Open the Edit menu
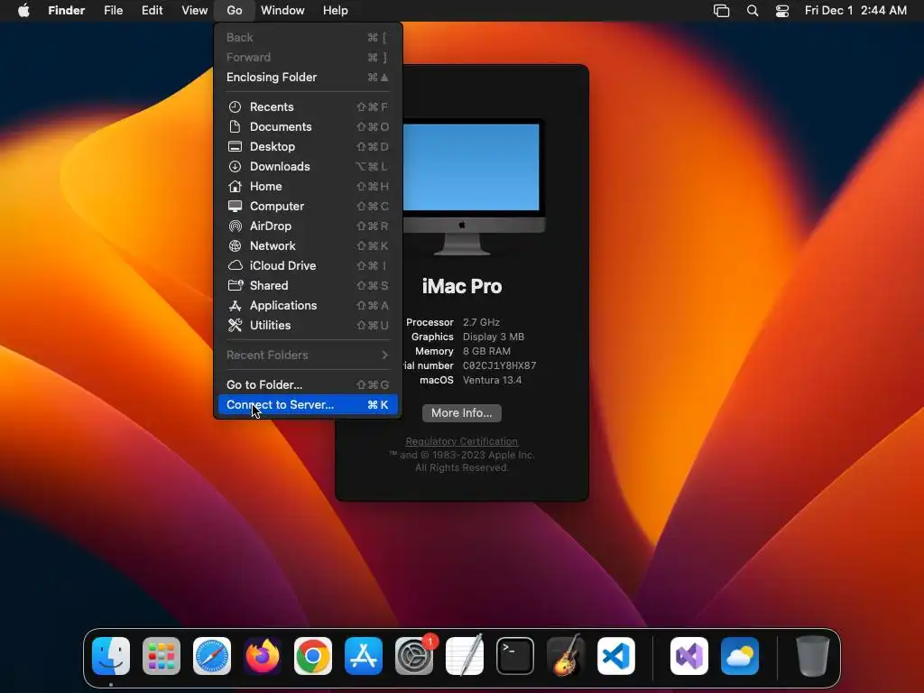Screen dimensions: 924x693 [x=152, y=10]
